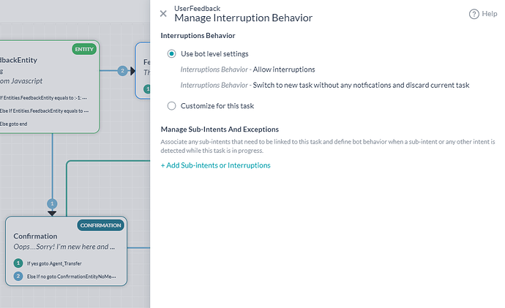The width and height of the screenshot is (505, 308).
Task: Click the CONFIRMATION badge on the Confirmation node
Action: [100, 225]
